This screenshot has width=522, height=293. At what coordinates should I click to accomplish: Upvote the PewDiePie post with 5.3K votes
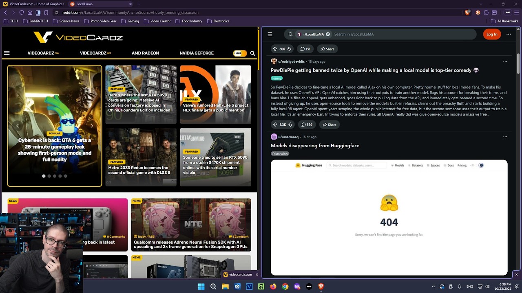coord(275,125)
